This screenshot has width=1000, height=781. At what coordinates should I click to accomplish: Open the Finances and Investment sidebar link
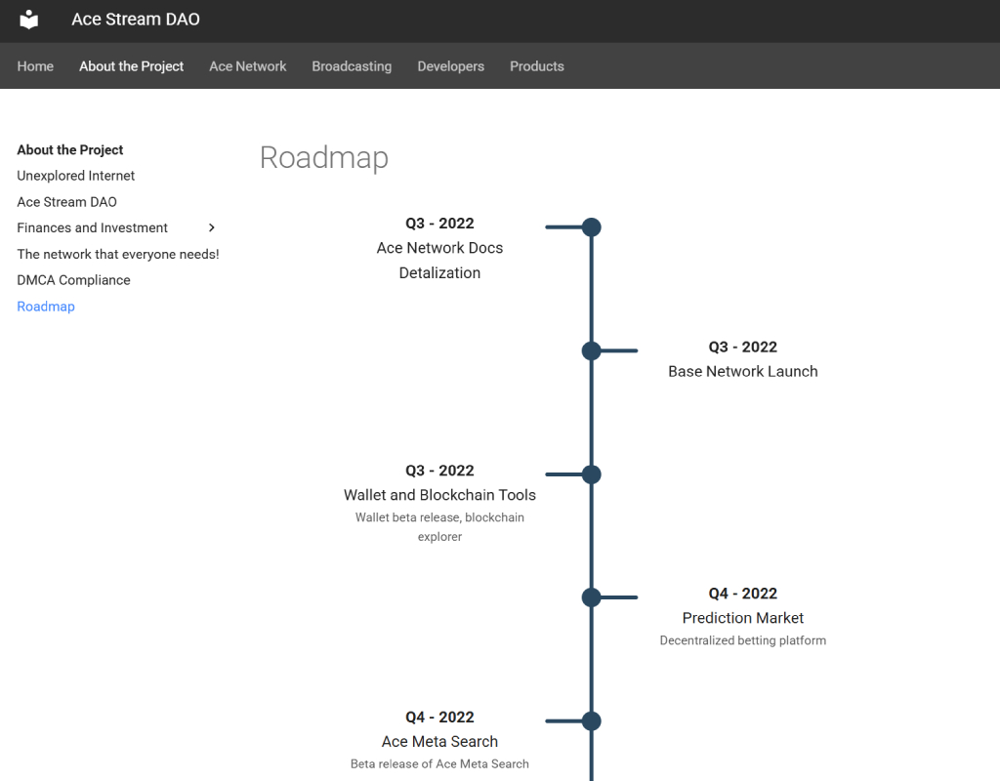tap(93, 228)
